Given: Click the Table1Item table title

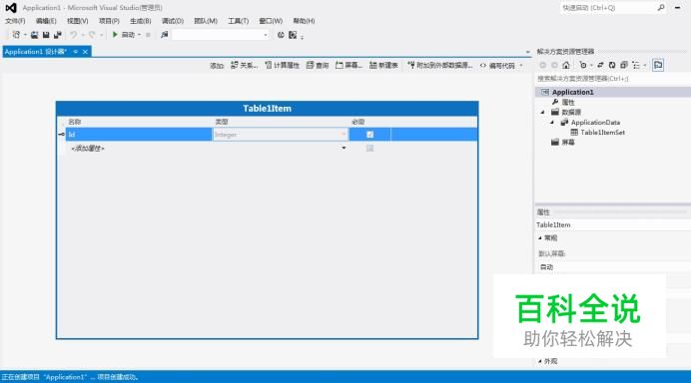Looking at the screenshot, I should click(x=267, y=109).
